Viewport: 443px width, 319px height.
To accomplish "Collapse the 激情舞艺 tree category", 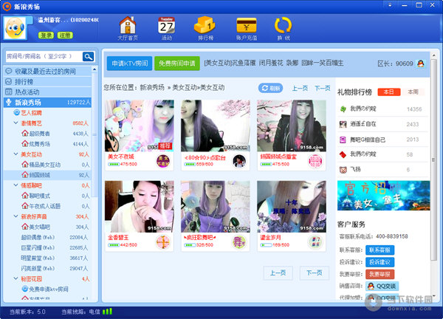I will coord(16,123).
